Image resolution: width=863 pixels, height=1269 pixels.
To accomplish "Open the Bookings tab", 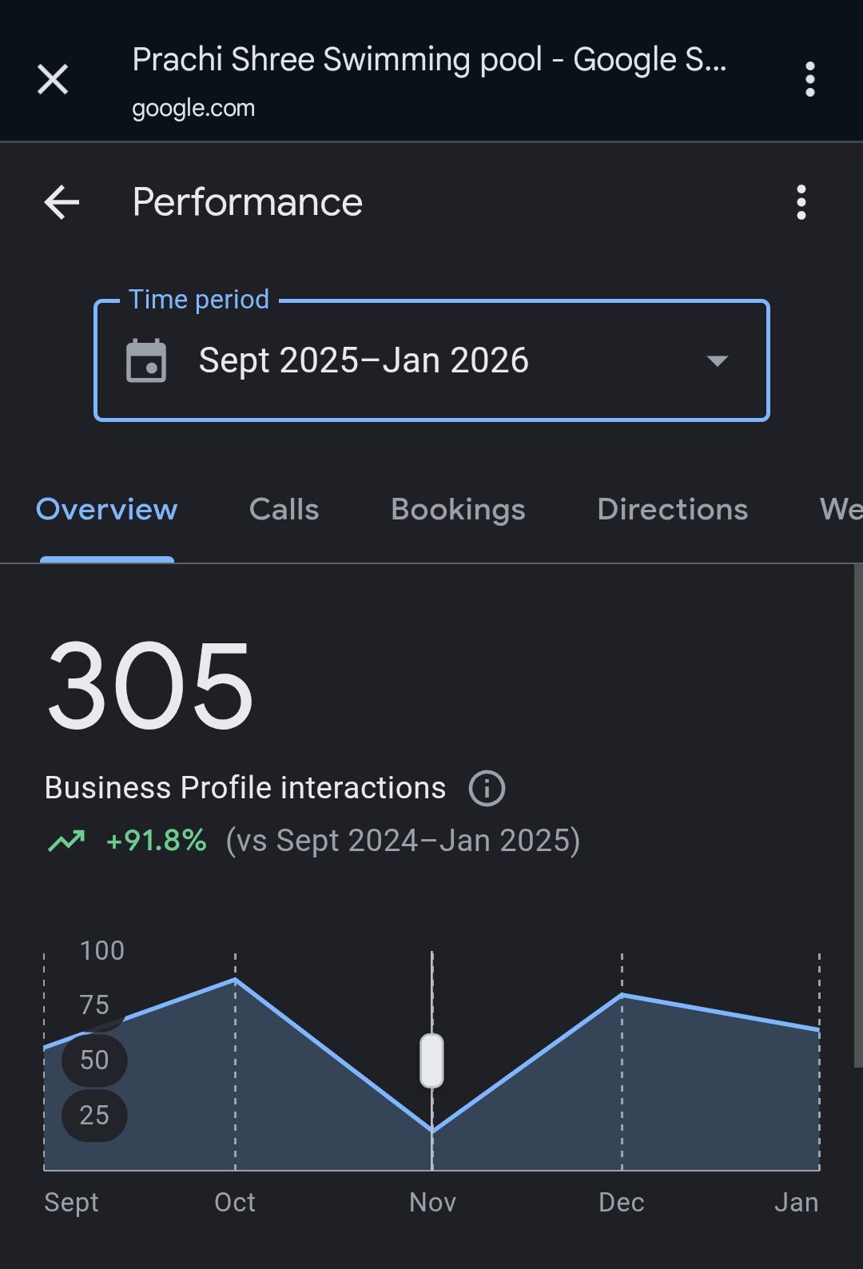I will pyautogui.click(x=458, y=510).
